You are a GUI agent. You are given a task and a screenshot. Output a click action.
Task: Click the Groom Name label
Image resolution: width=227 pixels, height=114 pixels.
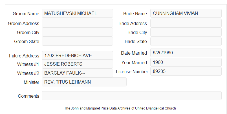pyautogui.click(x=26, y=14)
